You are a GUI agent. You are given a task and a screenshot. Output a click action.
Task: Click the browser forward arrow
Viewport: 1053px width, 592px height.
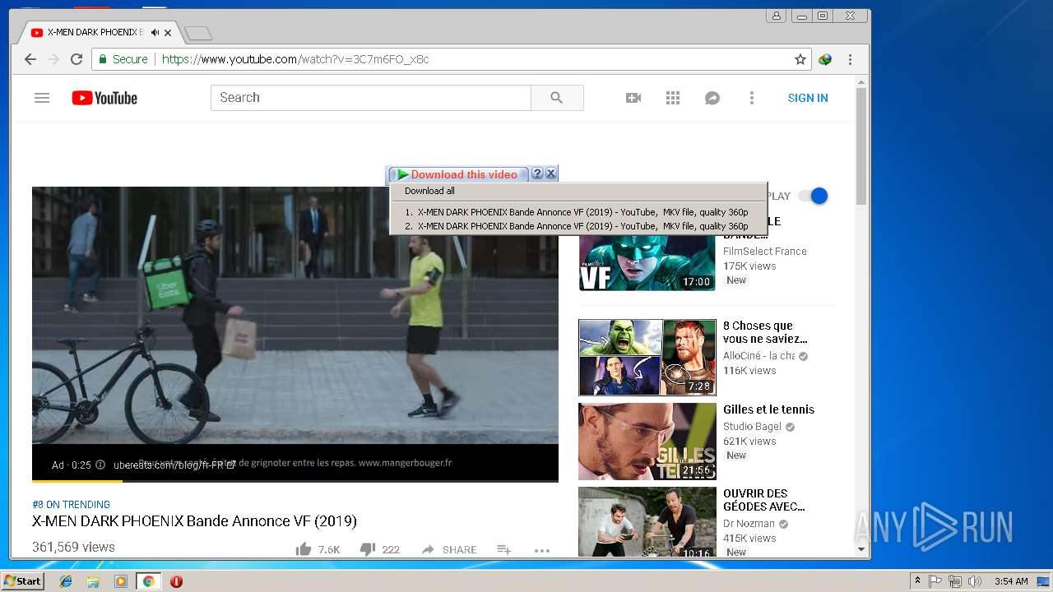pyautogui.click(x=53, y=59)
